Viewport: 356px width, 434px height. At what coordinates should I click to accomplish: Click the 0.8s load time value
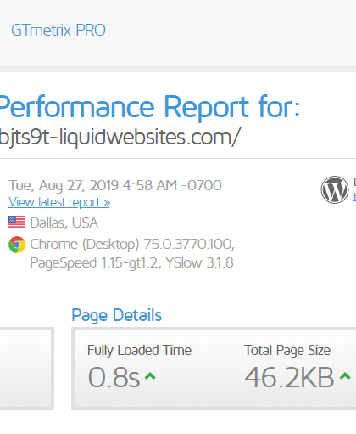114,377
